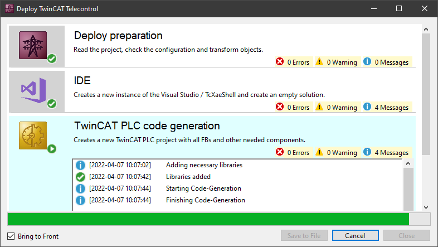Click the TwinCAT Telecontrol title bar icon
This screenshot has width=438, height=247.
click(x=8, y=9)
